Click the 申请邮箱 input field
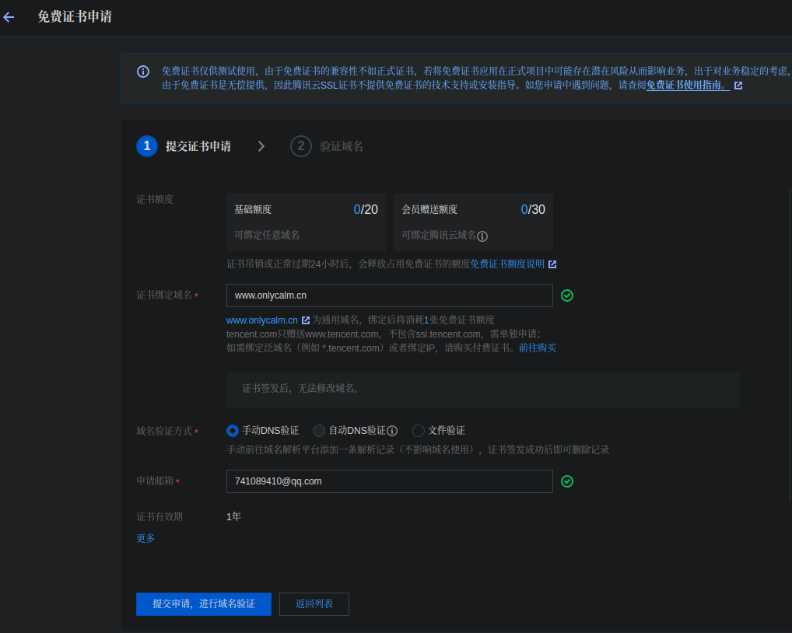The width and height of the screenshot is (792, 633). pos(389,481)
